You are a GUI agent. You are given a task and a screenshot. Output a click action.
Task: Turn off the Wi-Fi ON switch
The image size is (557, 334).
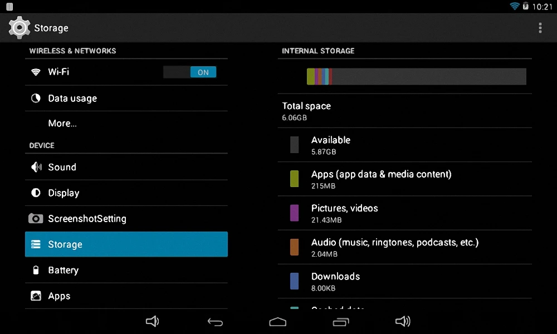tap(190, 72)
